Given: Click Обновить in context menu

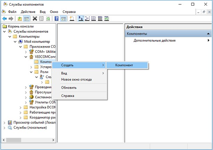Looking at the screenshot, I should (79, 88).
